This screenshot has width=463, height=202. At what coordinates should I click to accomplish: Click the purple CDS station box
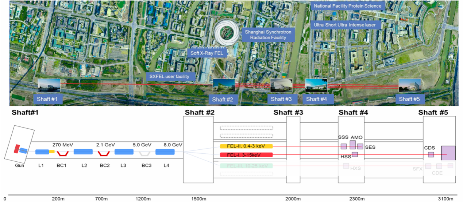pyautogui.click(x=431, y=155)
